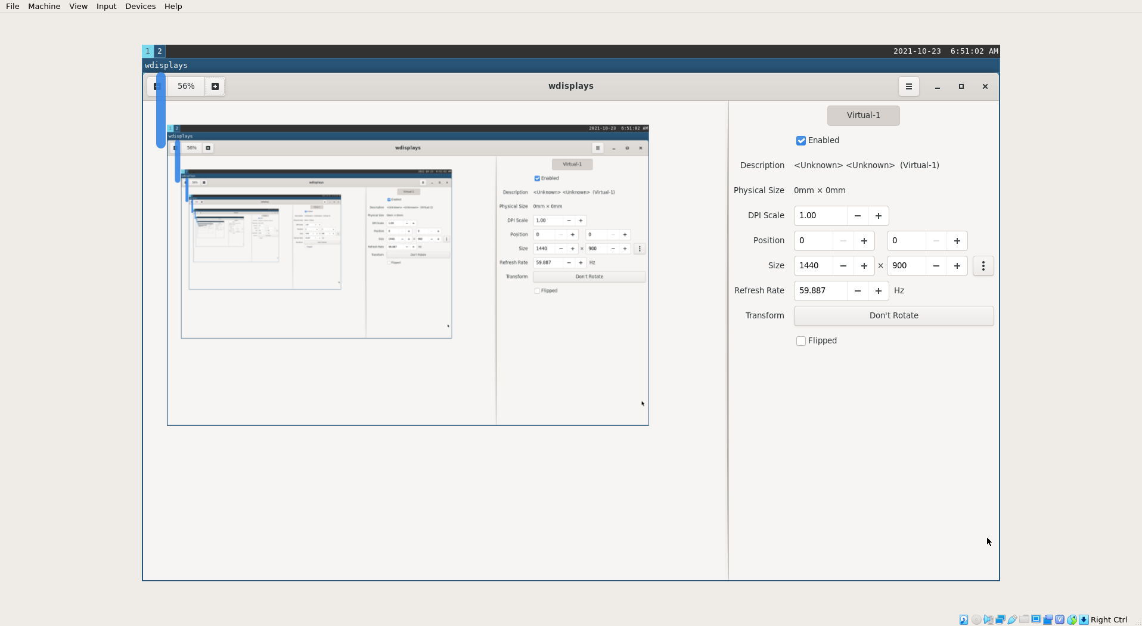
Task: Focus the Refresh Rate 59.887 field
Action: coord(821,291)
